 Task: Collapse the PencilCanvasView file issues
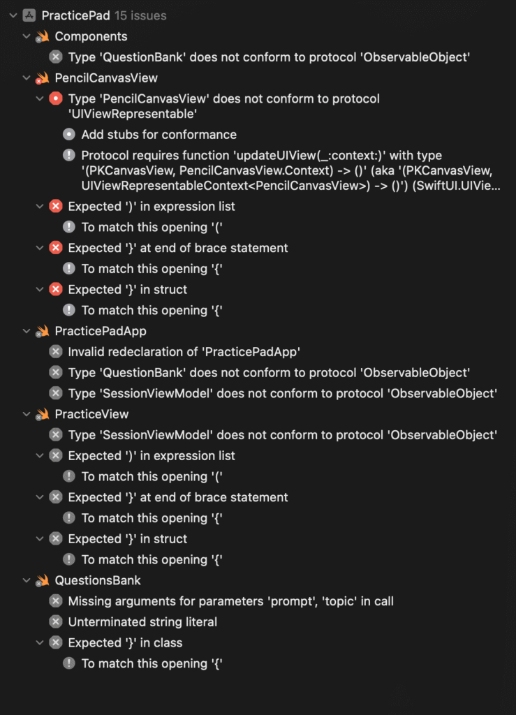pos(27,78)
